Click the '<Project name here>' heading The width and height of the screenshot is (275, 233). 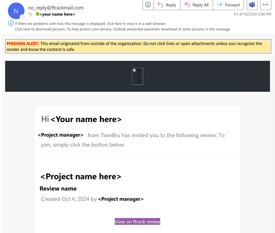(81, 176)
